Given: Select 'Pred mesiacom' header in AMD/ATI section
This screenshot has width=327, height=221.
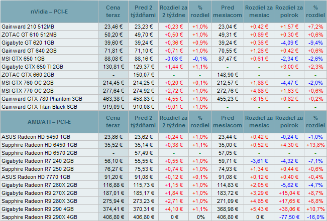Looking at the screenshot, I should click(228, 122).
